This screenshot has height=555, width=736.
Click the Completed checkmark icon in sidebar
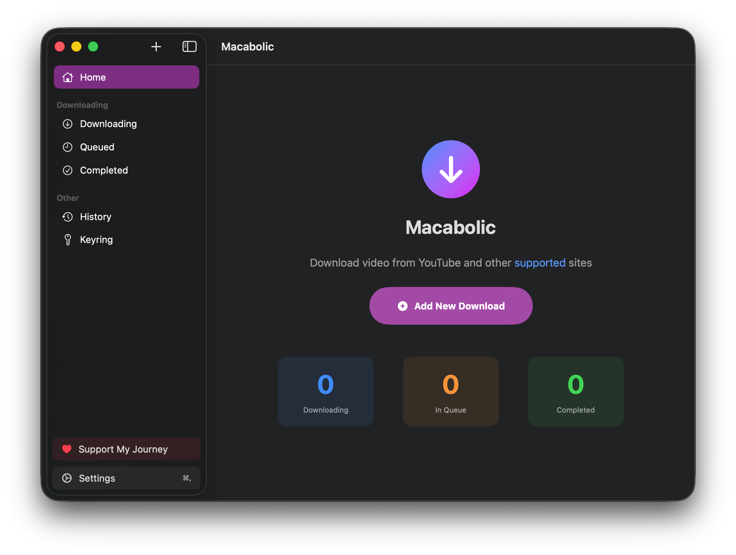click(68, 170)
